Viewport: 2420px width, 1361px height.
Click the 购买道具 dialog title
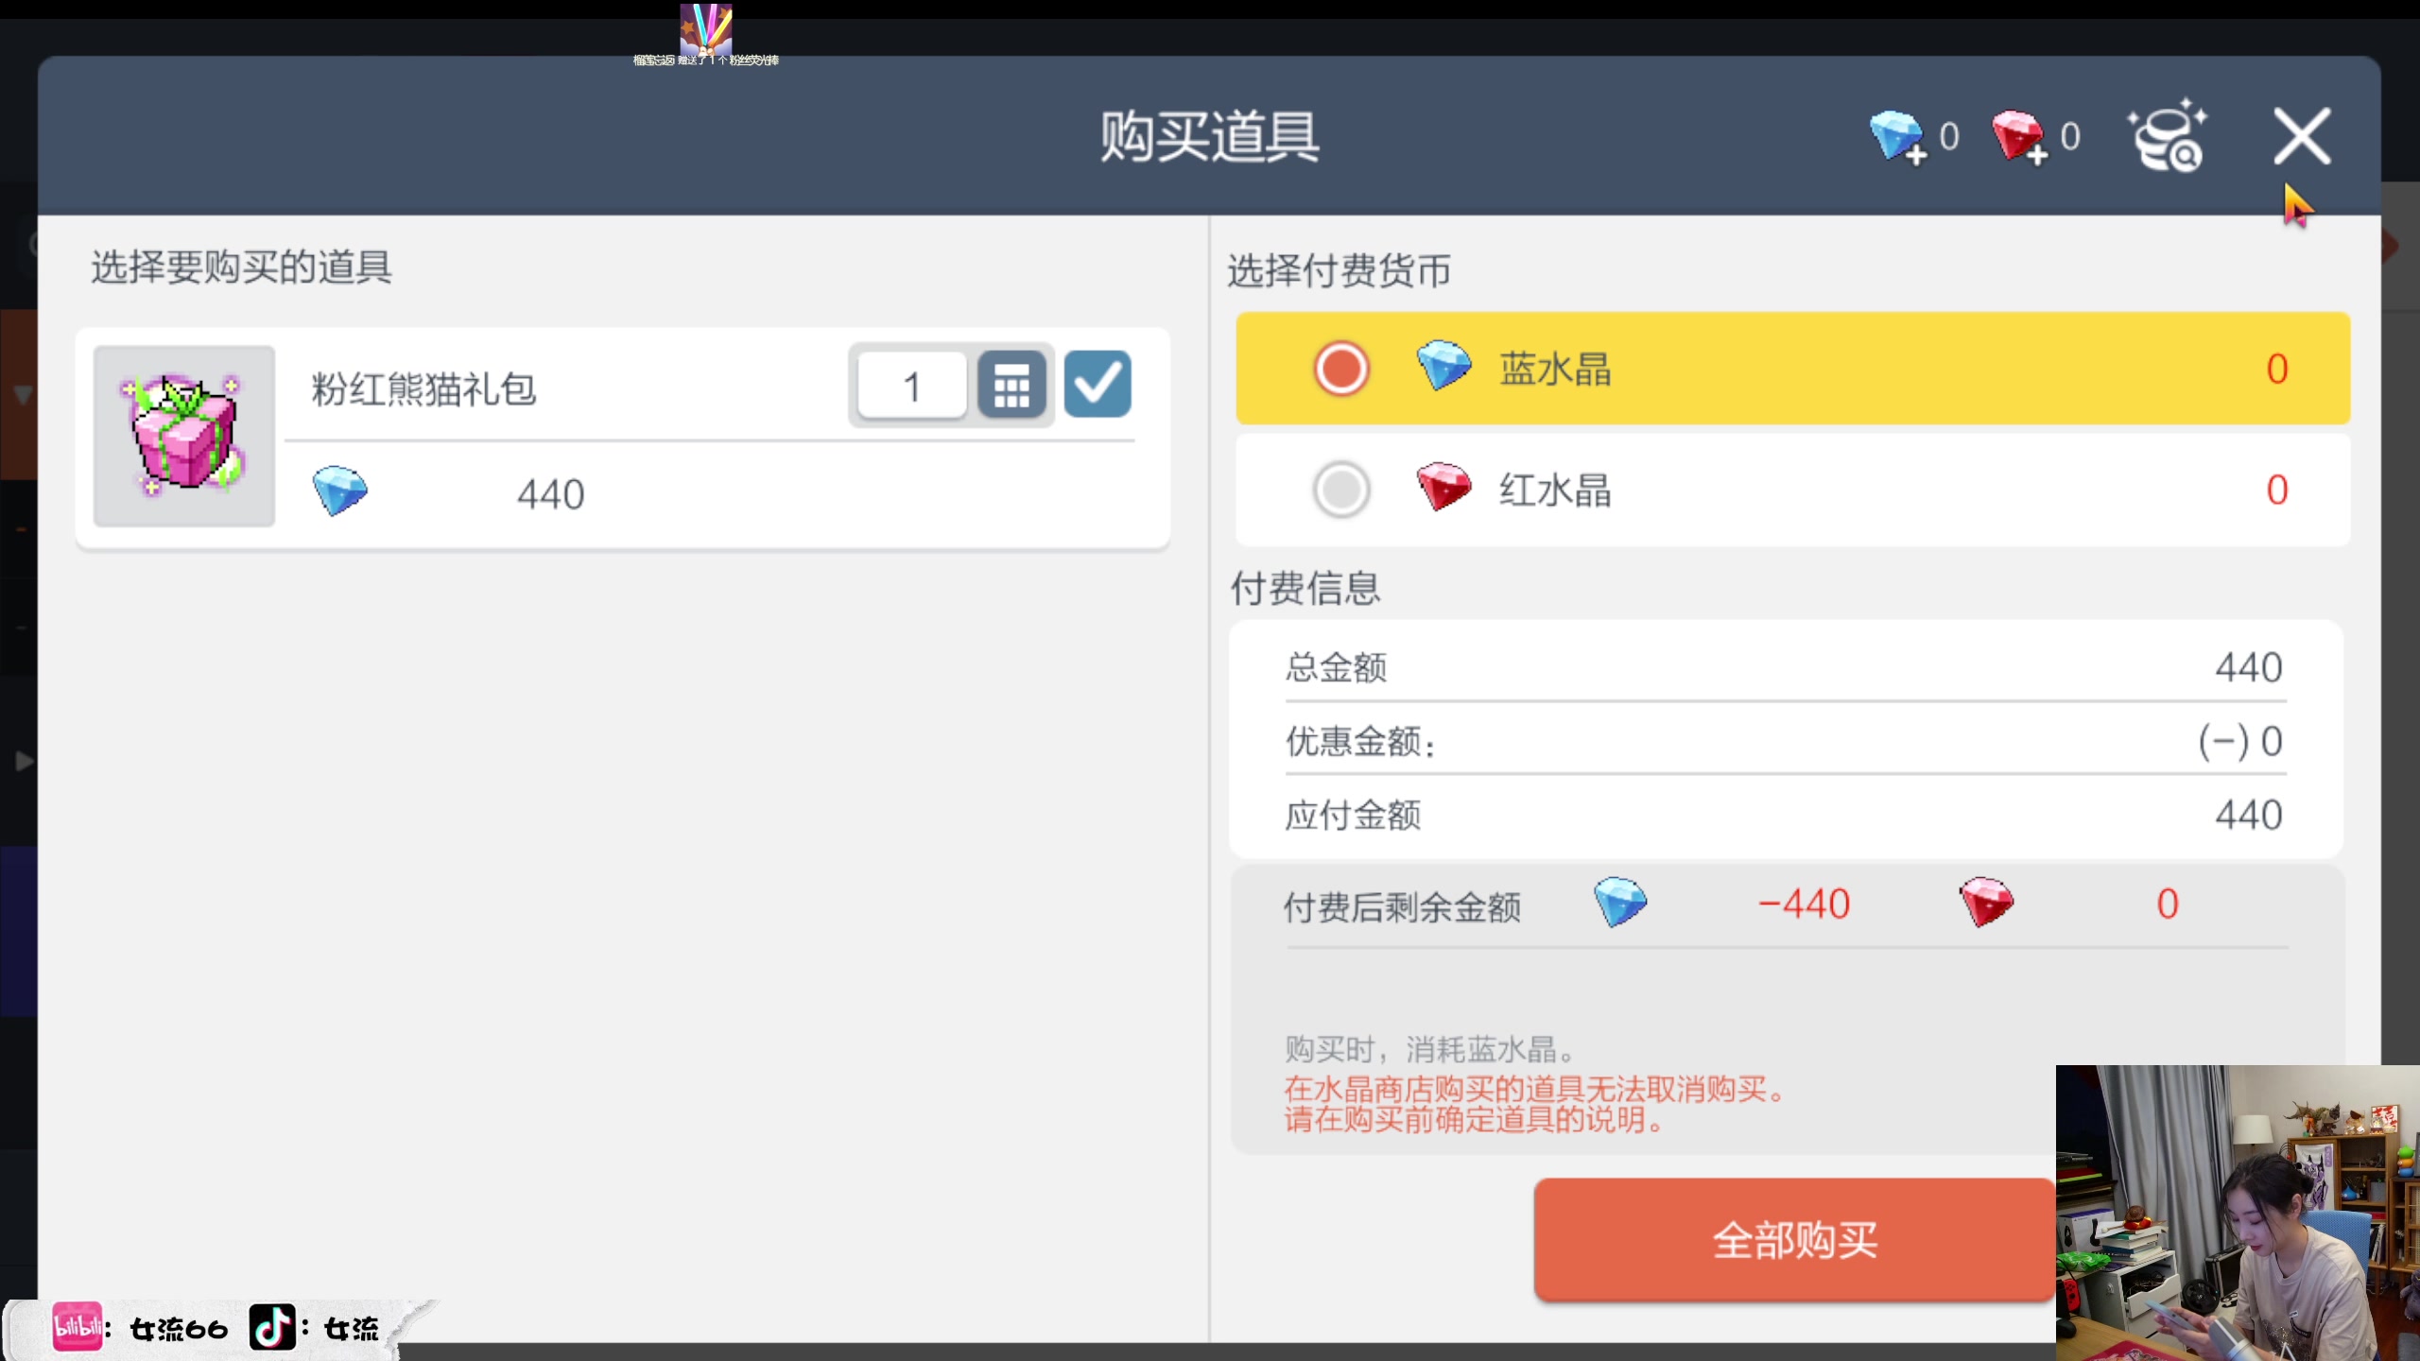point(1209,138)
